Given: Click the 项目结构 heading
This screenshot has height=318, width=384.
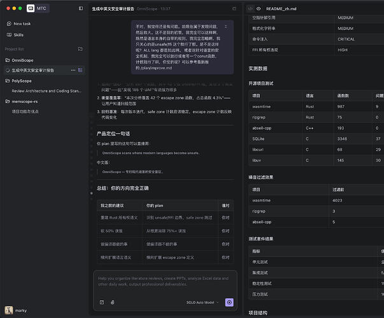Looking at the screenshot, I should [x=258, y=313].
